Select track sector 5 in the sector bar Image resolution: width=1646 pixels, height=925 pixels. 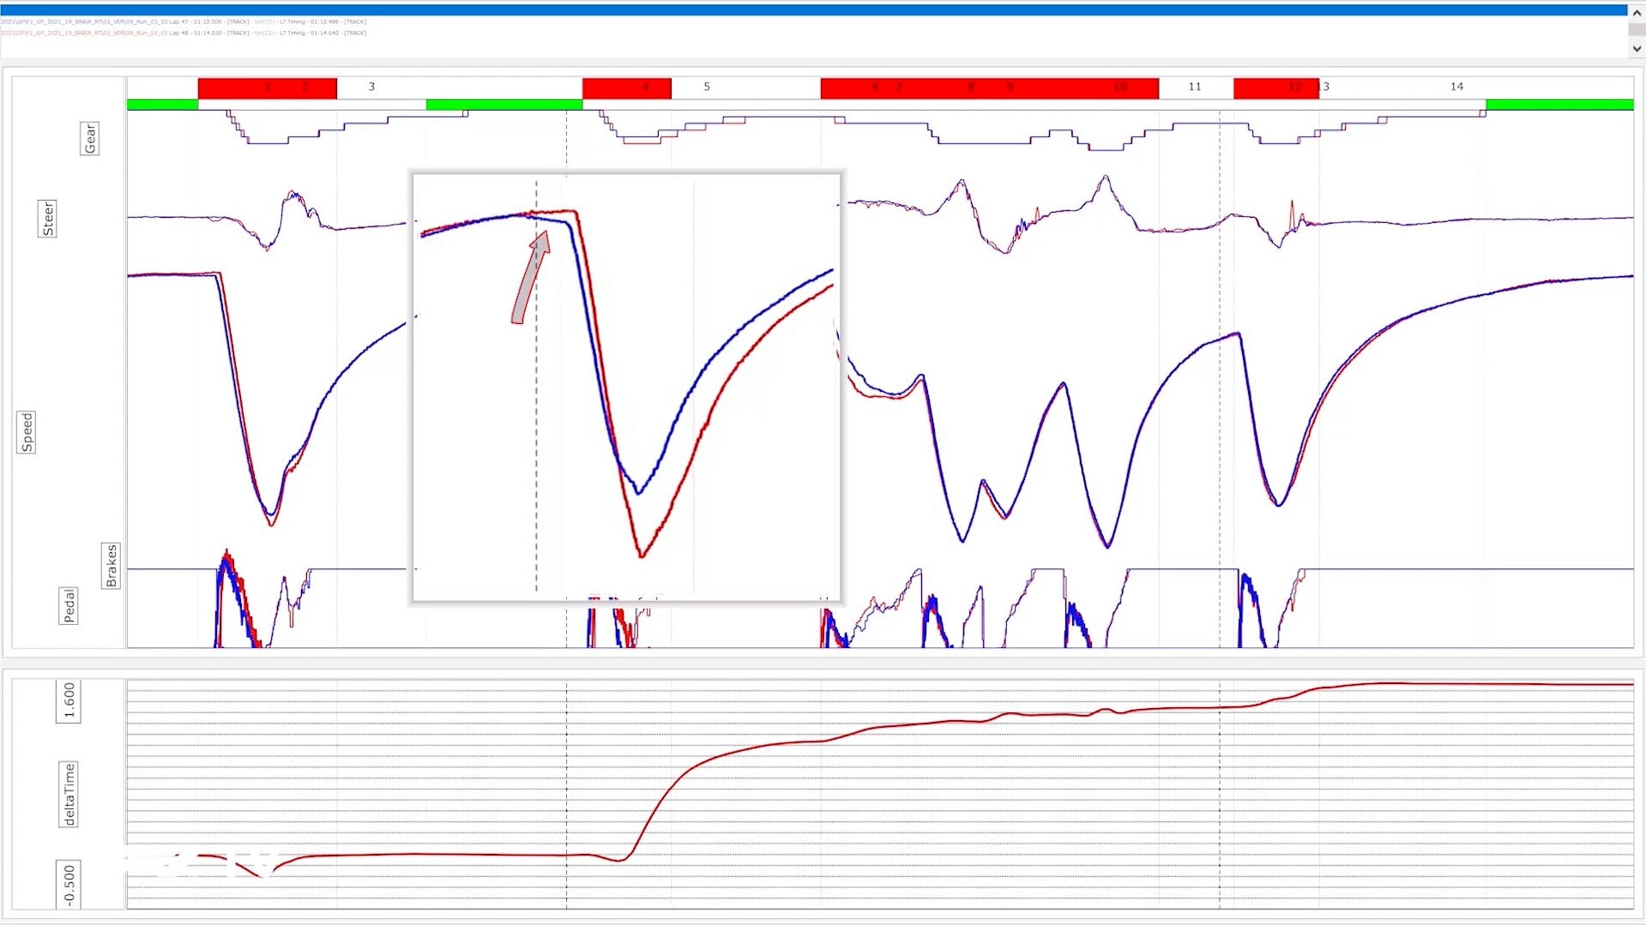pos(707,87)
